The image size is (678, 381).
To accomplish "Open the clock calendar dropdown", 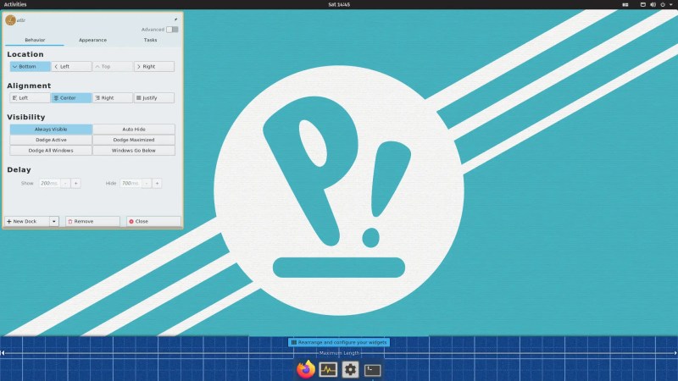I will (x=338, y=4).
